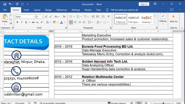Expand the numbering list options arrow
185x104 pixels.
tap(81, 17)
